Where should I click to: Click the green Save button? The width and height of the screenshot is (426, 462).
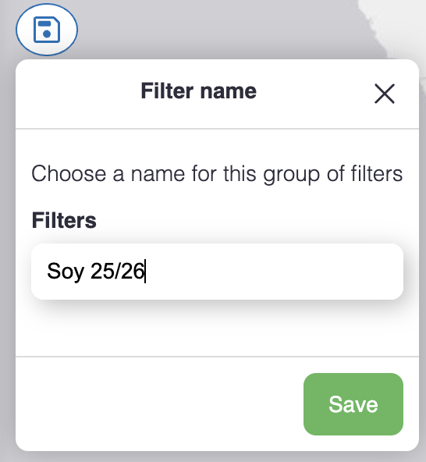(353, 404)
